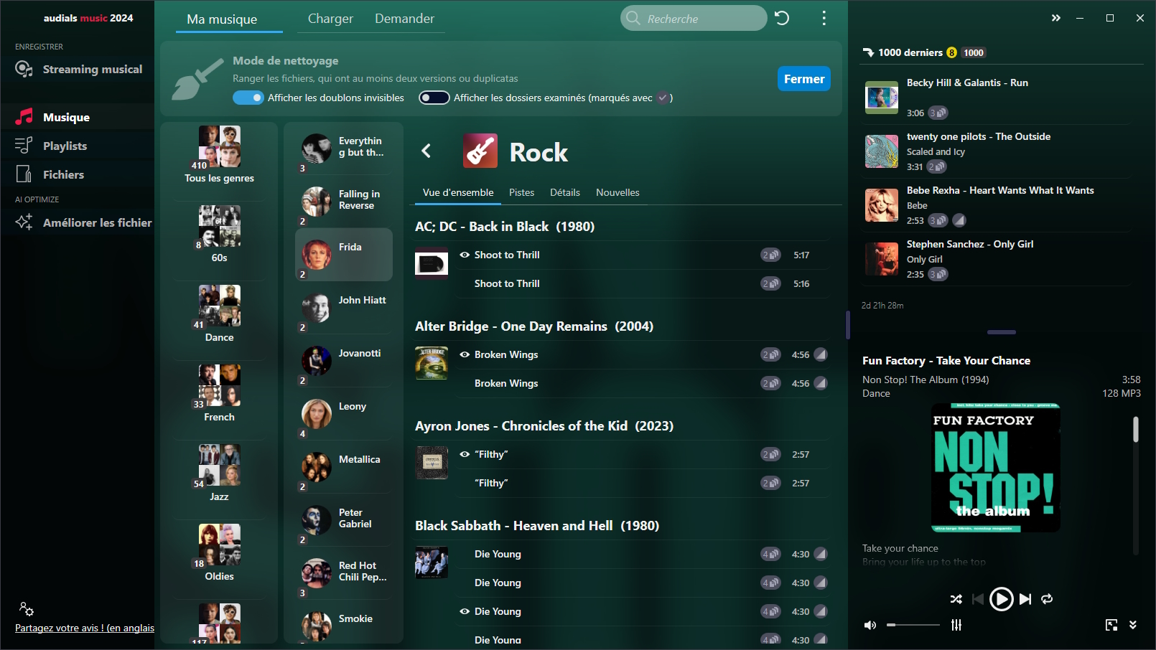
Task: Toggle repeat mode
Action: point(1047,598)
